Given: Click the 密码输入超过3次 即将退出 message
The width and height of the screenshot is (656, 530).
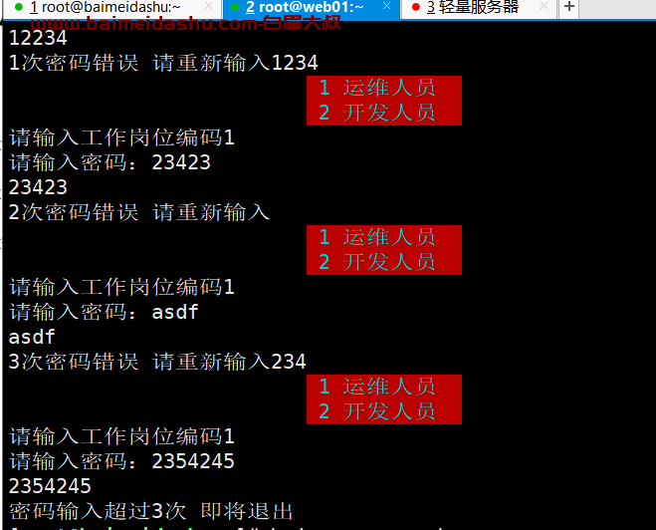Looking at the screenshot, I should 151,511.
